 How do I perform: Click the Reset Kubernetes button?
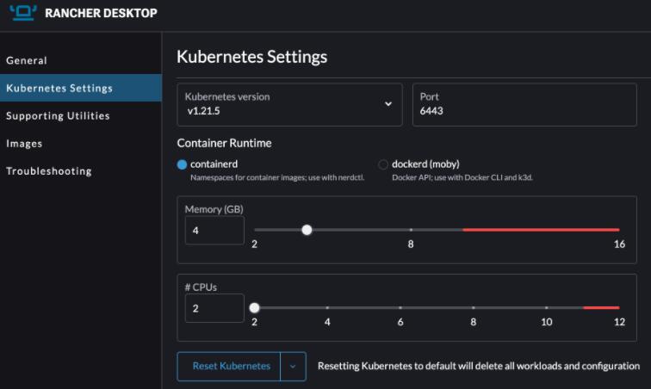[229, 366]
